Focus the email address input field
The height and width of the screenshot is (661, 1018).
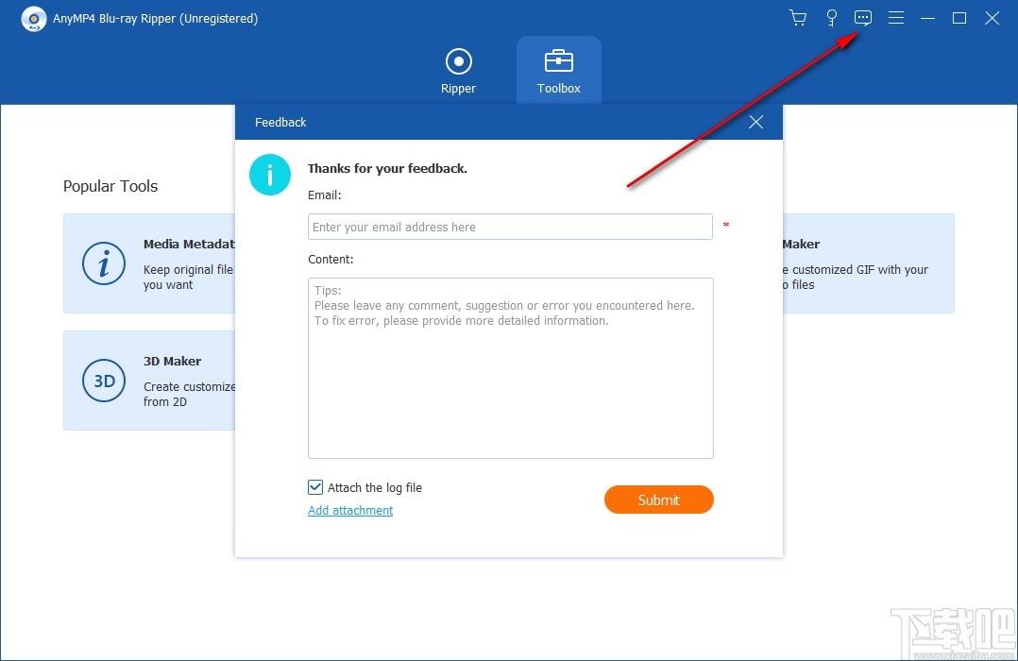tap(510, 227)
